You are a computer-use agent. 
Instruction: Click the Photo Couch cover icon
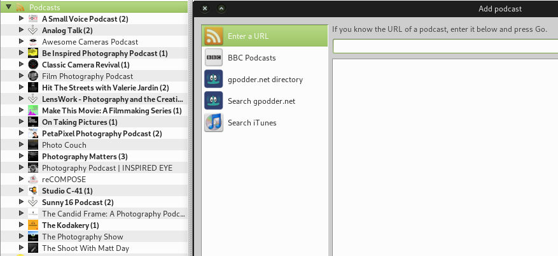(x=32, y=145)
